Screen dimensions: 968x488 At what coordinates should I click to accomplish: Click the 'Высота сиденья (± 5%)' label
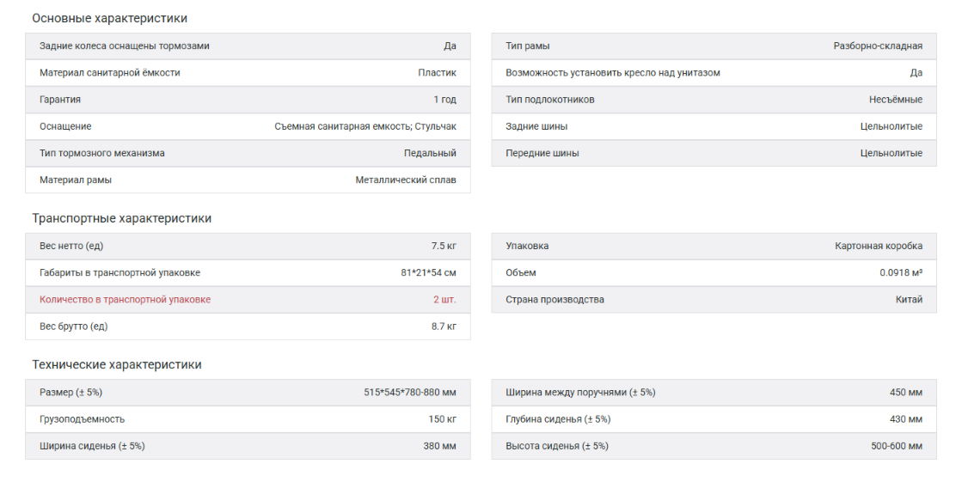click(x=557, y=446)
